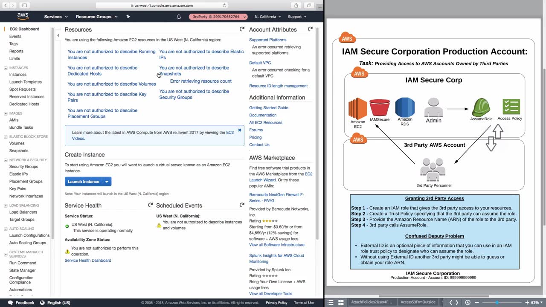
Task: Reload the page from the address bar
Action: point(225,6)
